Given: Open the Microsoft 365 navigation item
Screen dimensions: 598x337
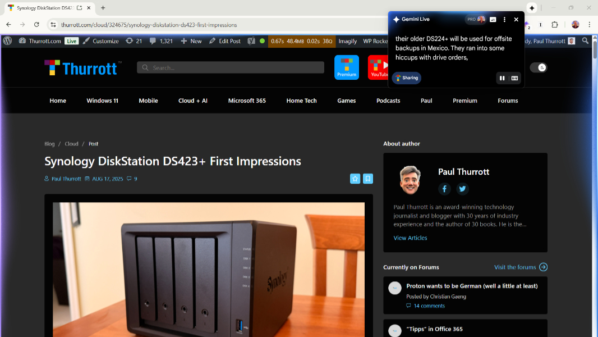Looking at the screenshot, I should (247, 101).
